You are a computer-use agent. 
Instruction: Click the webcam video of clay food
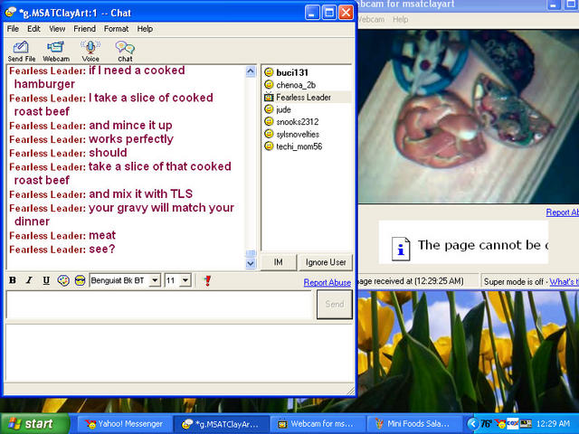pos(469,117)
